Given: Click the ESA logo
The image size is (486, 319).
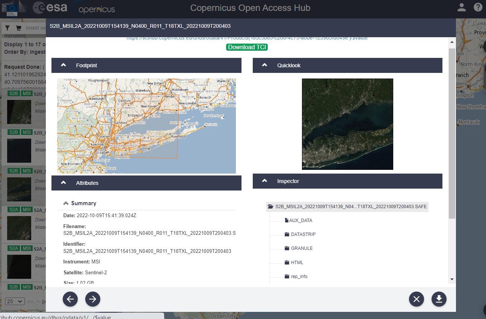Looking at the screenshot, I should pyautogui.click(x=50, y=7).
